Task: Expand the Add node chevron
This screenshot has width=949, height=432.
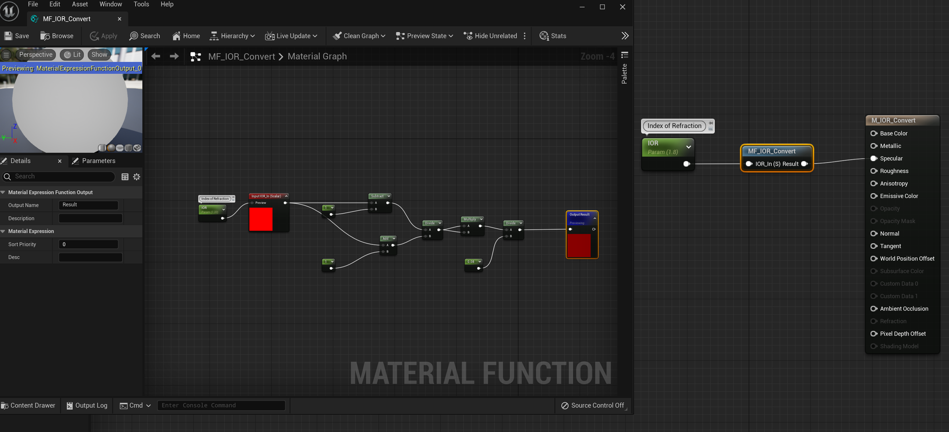Action: (x=394, y=238)
